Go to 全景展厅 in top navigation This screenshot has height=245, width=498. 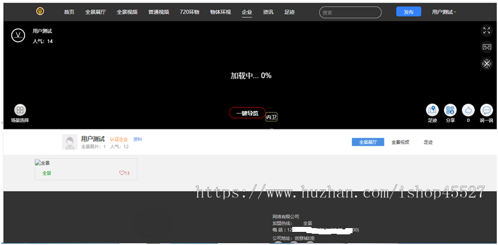[x=95, y=12]
